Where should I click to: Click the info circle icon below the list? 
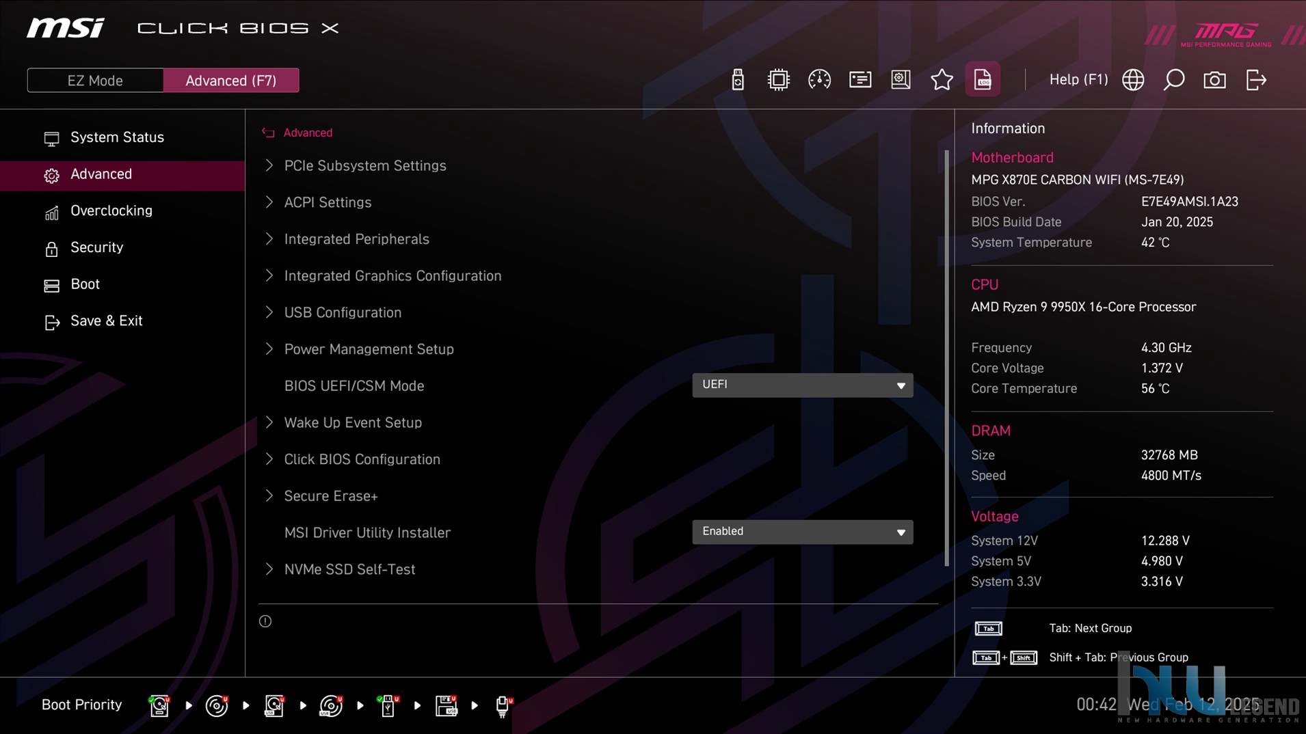tap(265, 621)
